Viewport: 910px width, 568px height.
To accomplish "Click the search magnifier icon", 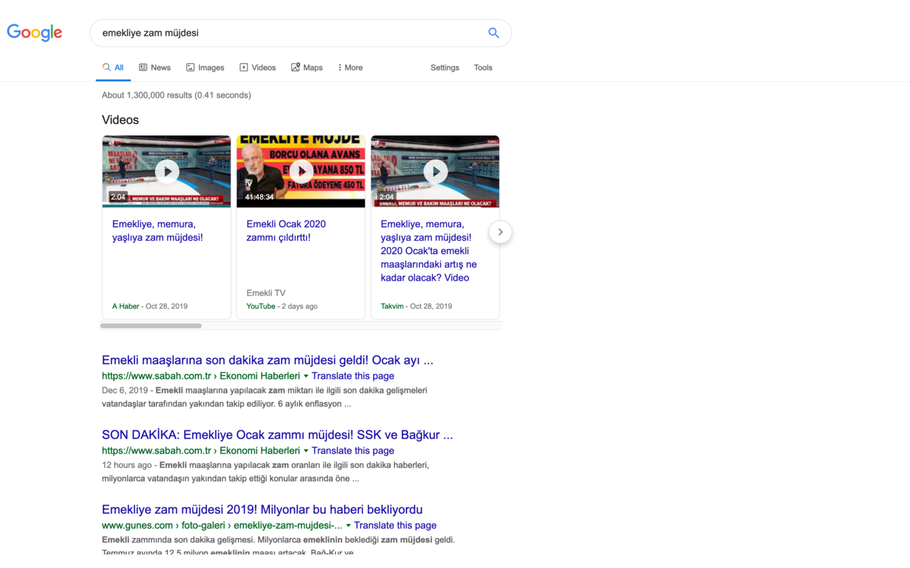I will (493, 33).
